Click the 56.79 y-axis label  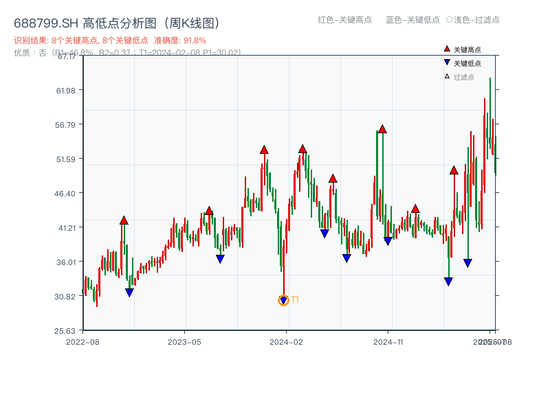click(65, 125)
